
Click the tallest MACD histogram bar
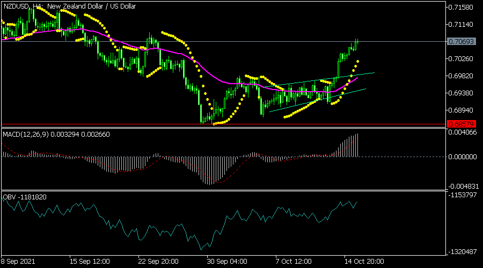[x=357, y=145]
